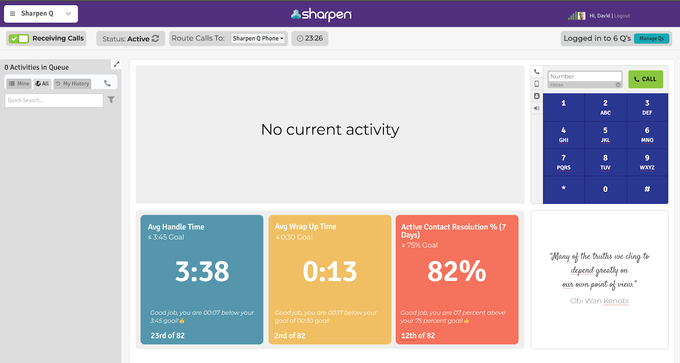Open the queue filter funnel icon
This screenshot has height=363, width=680.
(111, 100)
